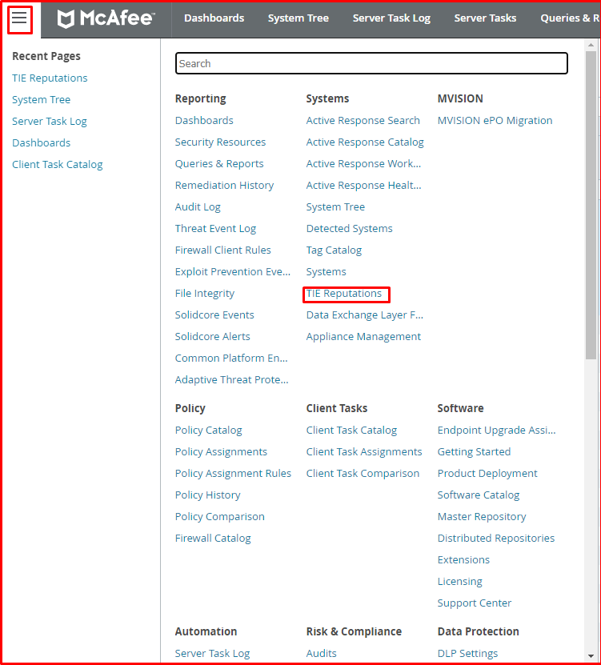The width and height of the screenshot is (601, 665).
Task: Open Distributed Repositories link
Action: point(496,539)
